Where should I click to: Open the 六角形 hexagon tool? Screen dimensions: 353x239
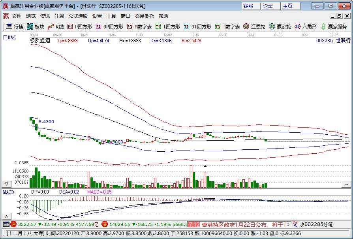306,26
